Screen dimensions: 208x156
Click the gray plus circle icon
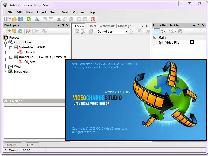click(79, 19)
